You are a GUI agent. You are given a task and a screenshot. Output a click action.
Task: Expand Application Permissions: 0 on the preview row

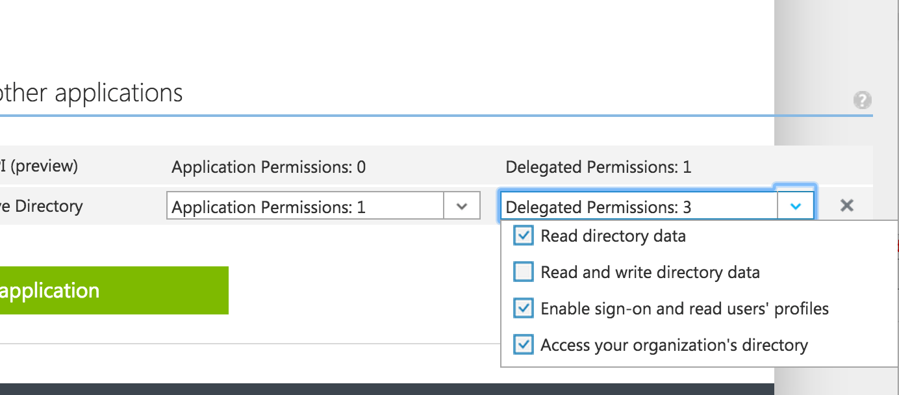pyautogui.click(x=268, y=168)
